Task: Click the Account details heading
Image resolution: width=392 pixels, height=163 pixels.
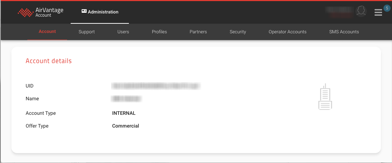Action: pyautogui.click(x=49, y=61)
